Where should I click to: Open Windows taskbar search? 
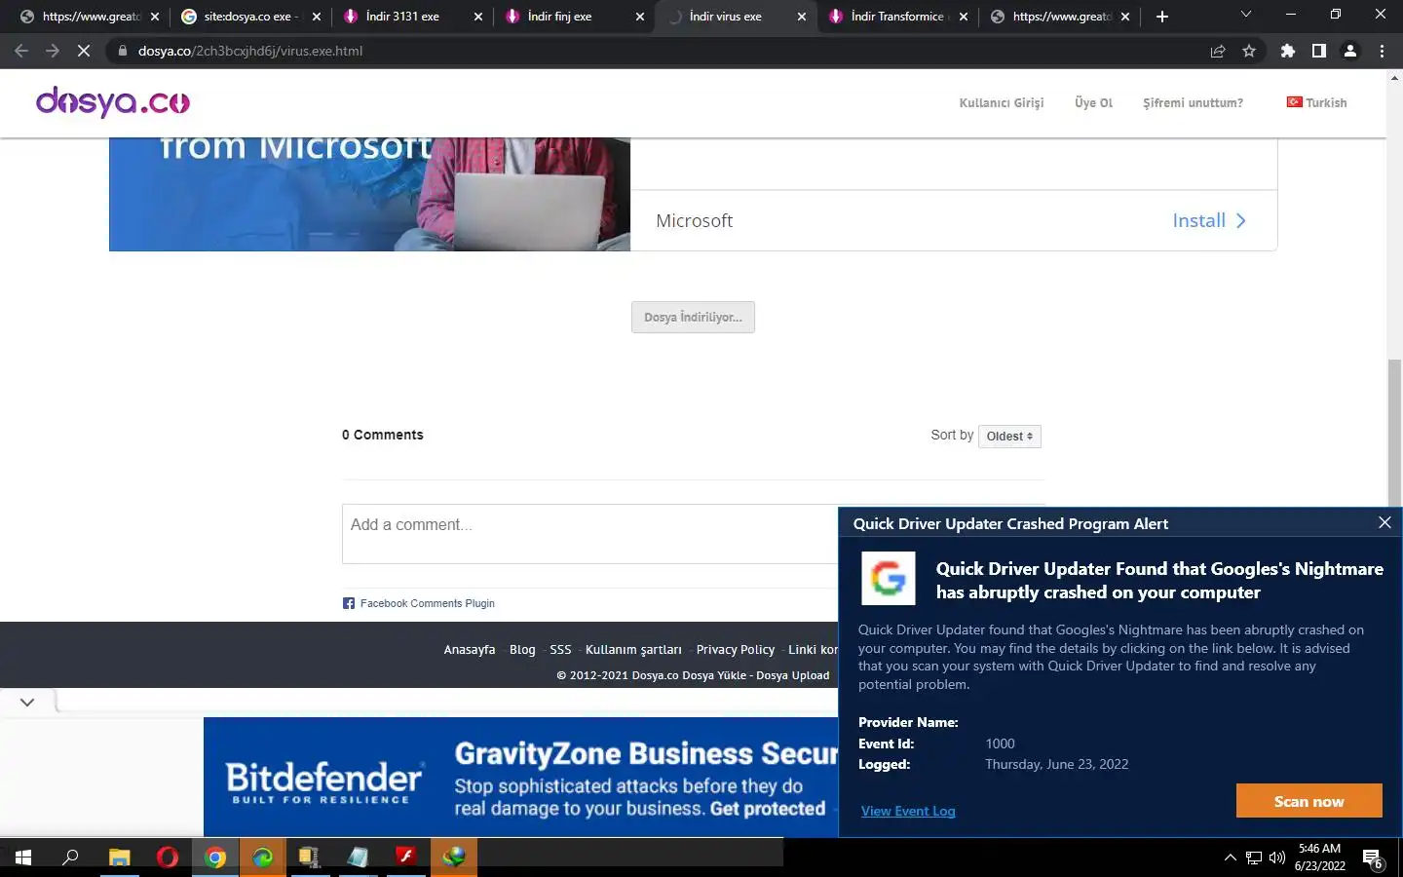pyautogui.click(x=70, y=858)
